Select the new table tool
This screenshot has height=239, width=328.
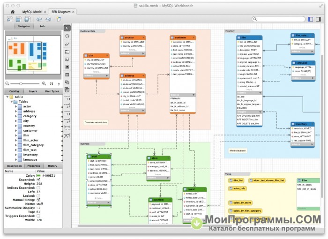coord(67,75)
